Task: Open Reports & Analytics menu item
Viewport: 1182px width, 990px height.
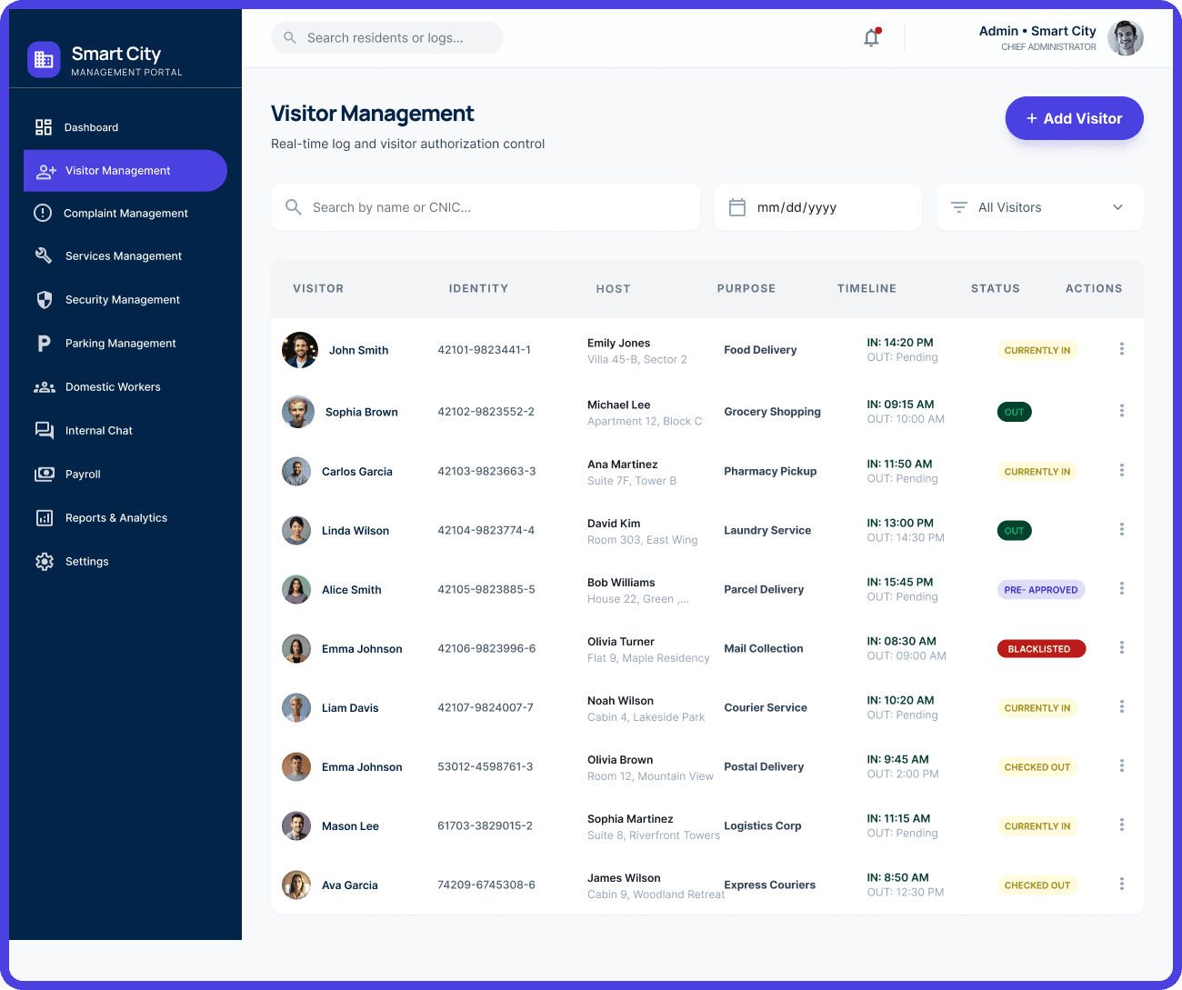Action: (125, 517)
